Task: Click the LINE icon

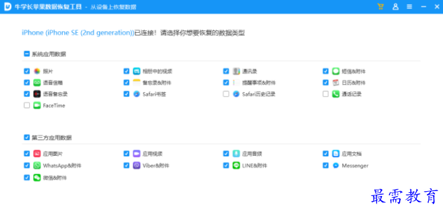Action: coord(236,165)
